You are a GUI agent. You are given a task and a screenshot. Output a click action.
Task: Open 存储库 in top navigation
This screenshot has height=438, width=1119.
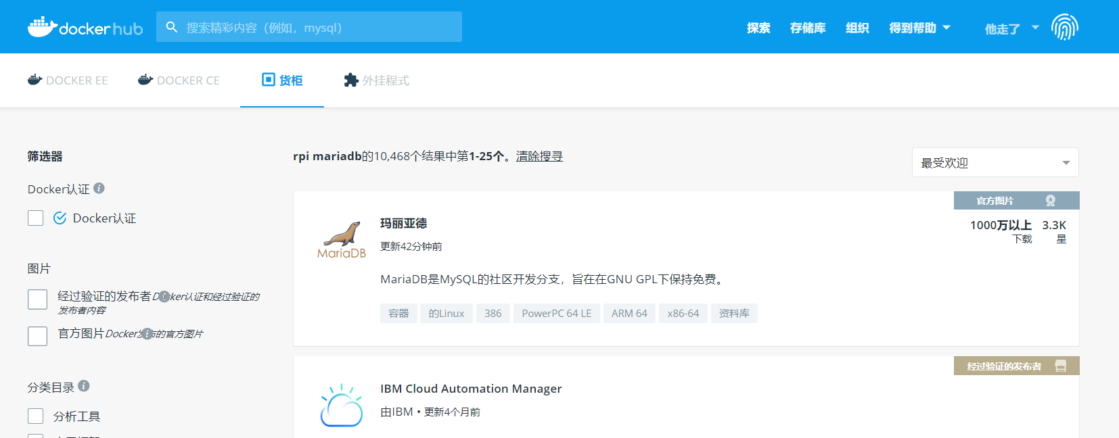(x=808, y=28)
